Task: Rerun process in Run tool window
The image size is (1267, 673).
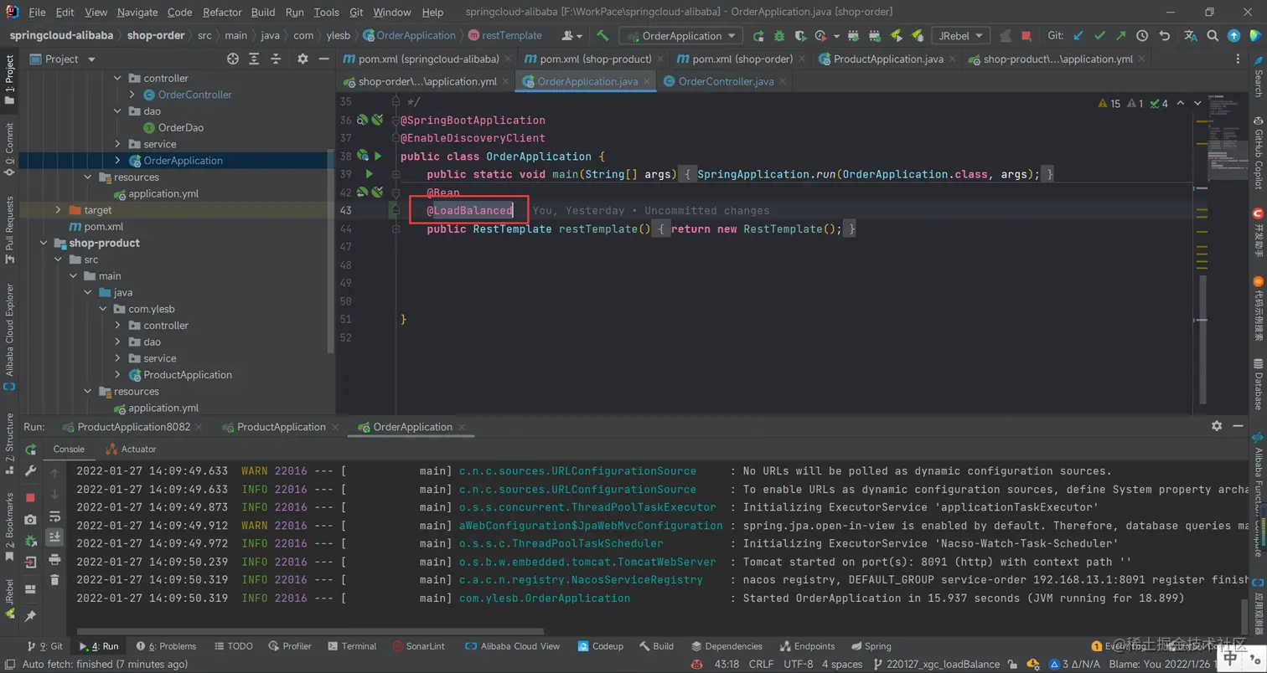Action: (x=30, y=450)
